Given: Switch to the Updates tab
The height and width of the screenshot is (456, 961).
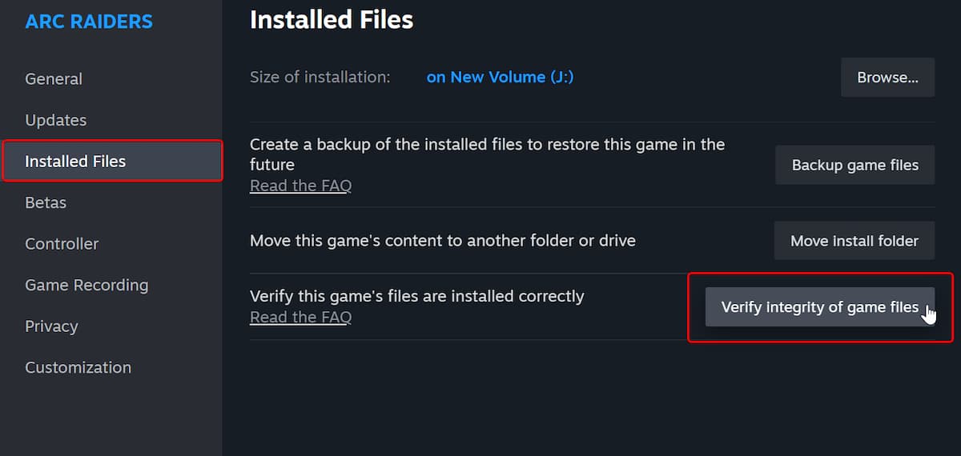Looking at the screenshot, I should pos(56,120).
